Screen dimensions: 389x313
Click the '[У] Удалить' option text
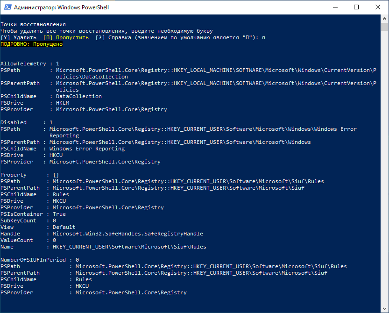click(19, 38)
